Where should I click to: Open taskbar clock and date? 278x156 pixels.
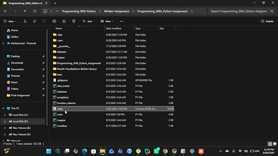pyautogui.click(x=269, y=151)
